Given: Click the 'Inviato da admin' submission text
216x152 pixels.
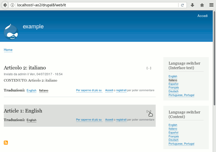Looking at the screenshot, I should coord(33,74).
